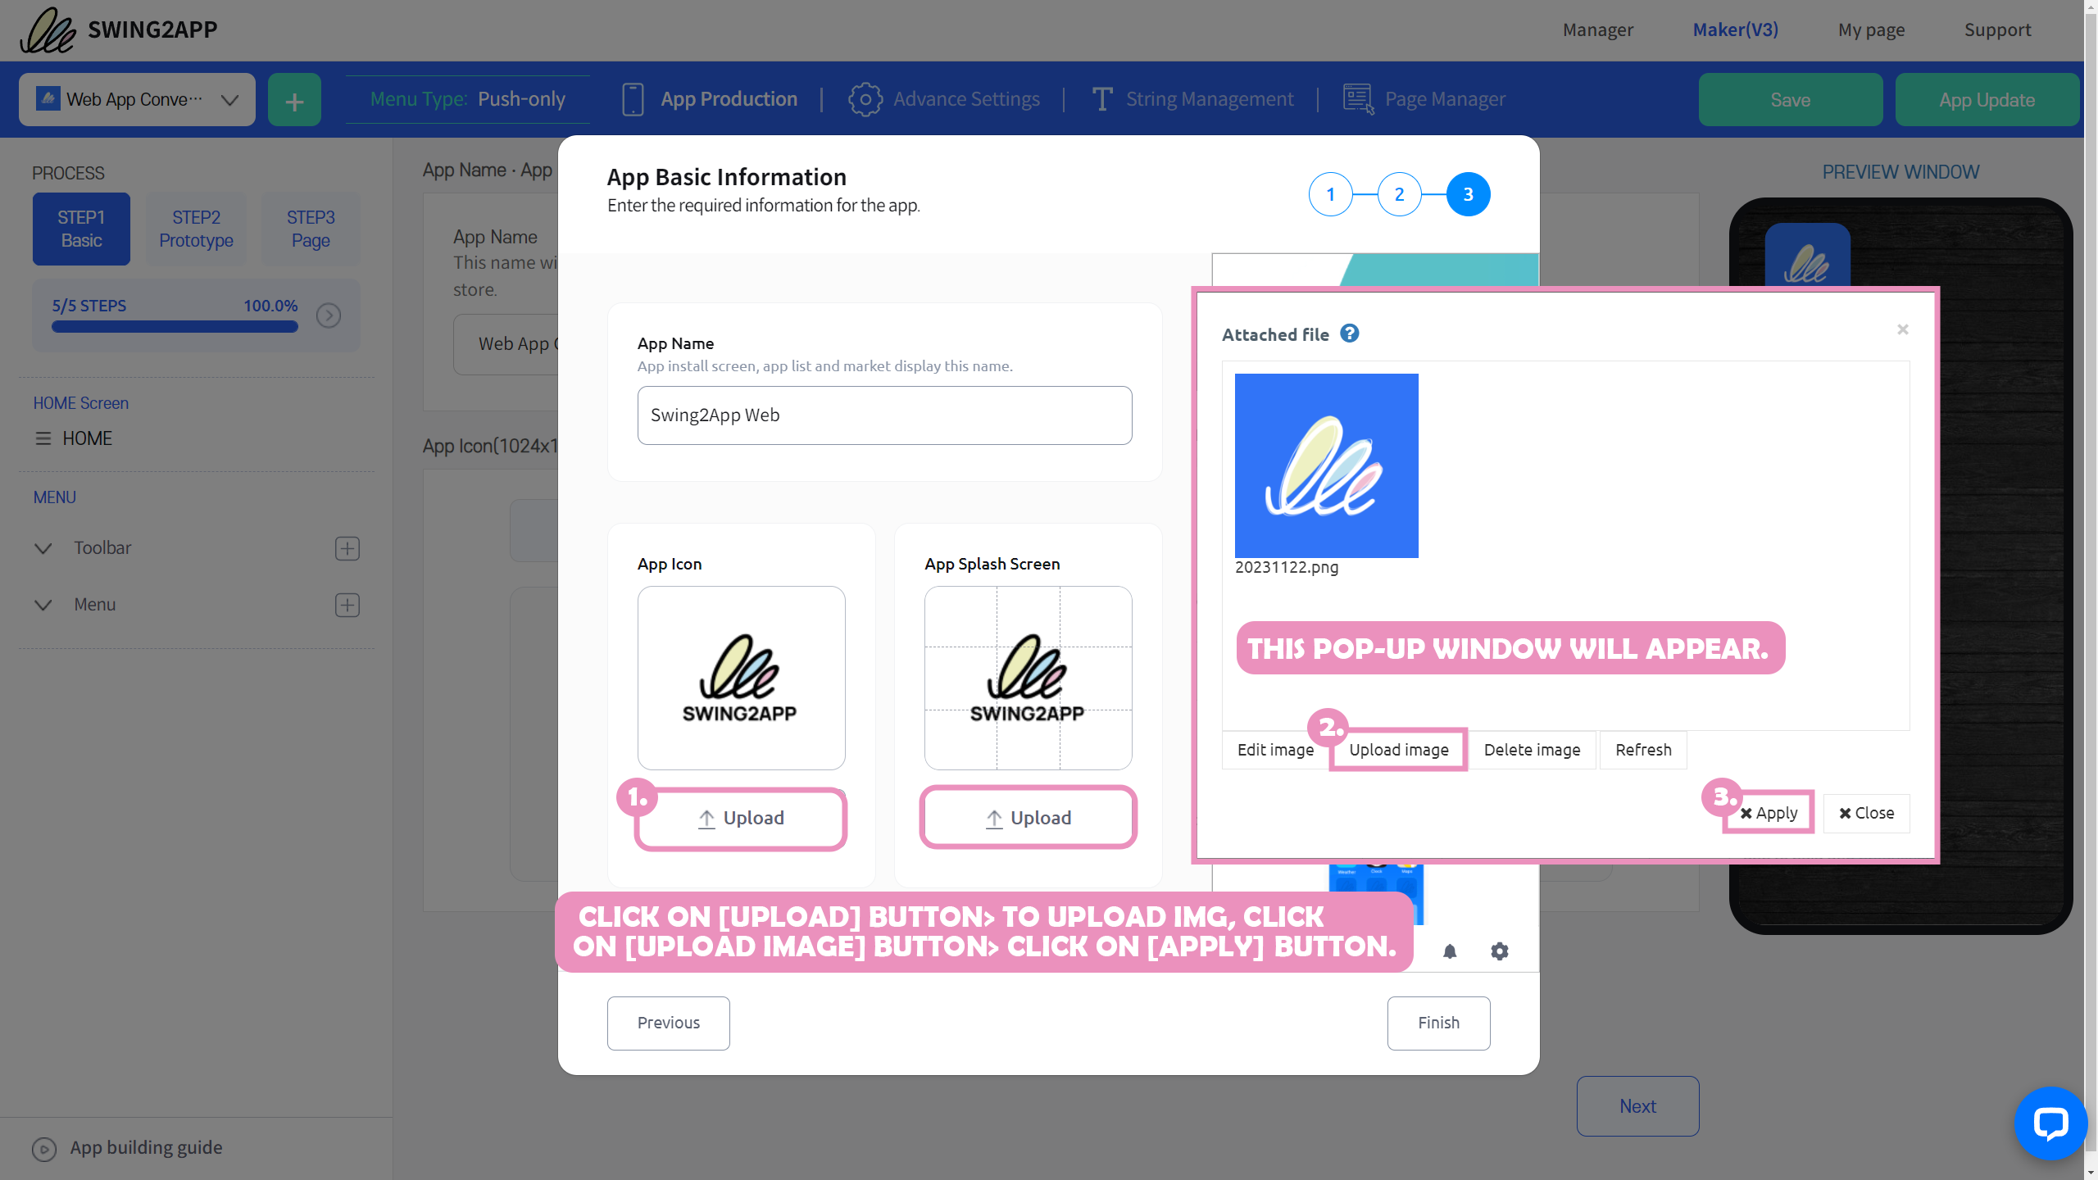Select the STEP1 Basic tab
This screenshot has width=2098, height=1180.
coord(81,229)
